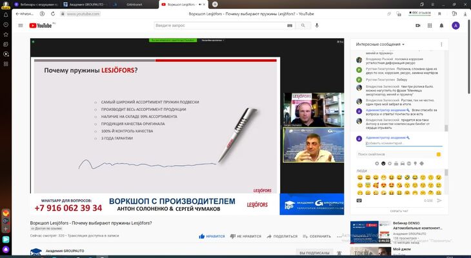The width and height of the screenshot is (471, 258).
Task: Select the car travel emoji category
Action: tap(403, 163)
